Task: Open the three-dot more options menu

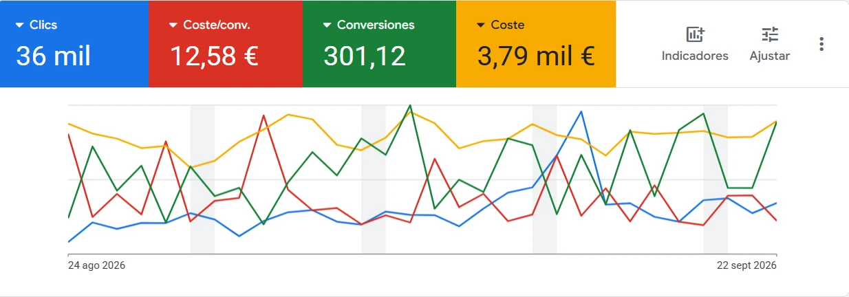Action: (821, 44)
